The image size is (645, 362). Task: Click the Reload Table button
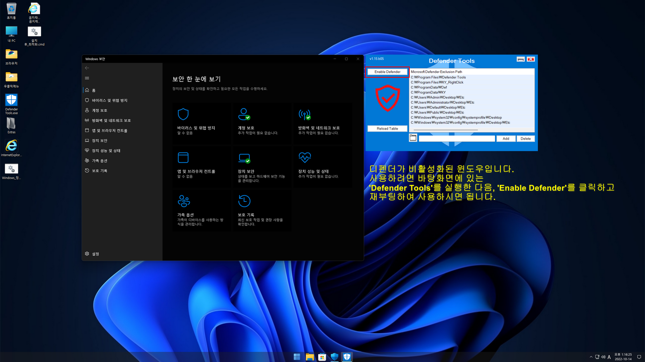[x=387, y=128]
